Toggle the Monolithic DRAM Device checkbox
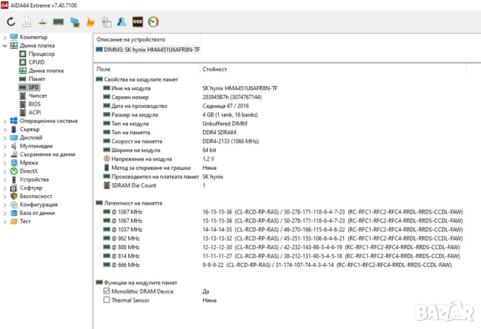Viewport: 481px width, 329px height. 107,292
